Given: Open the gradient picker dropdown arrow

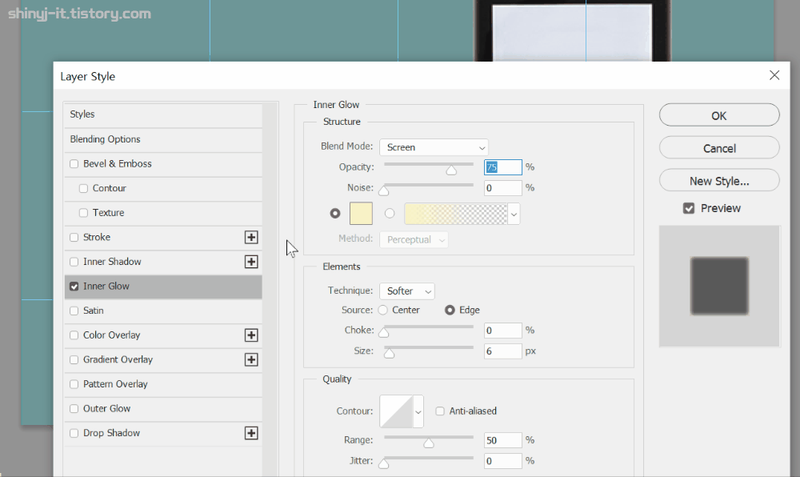Looking at the screenshot, I should pos(514,214).
